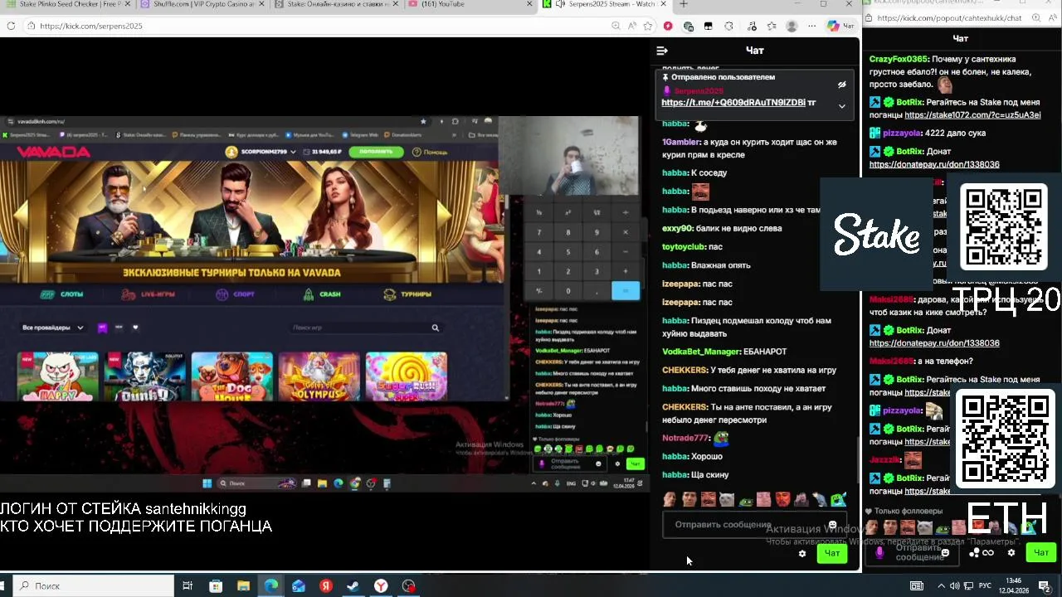The image size is (1062, 597).
Task: Switch to the Shuffle.com VIP Crypto Casino tab
Action: point(203,4)
